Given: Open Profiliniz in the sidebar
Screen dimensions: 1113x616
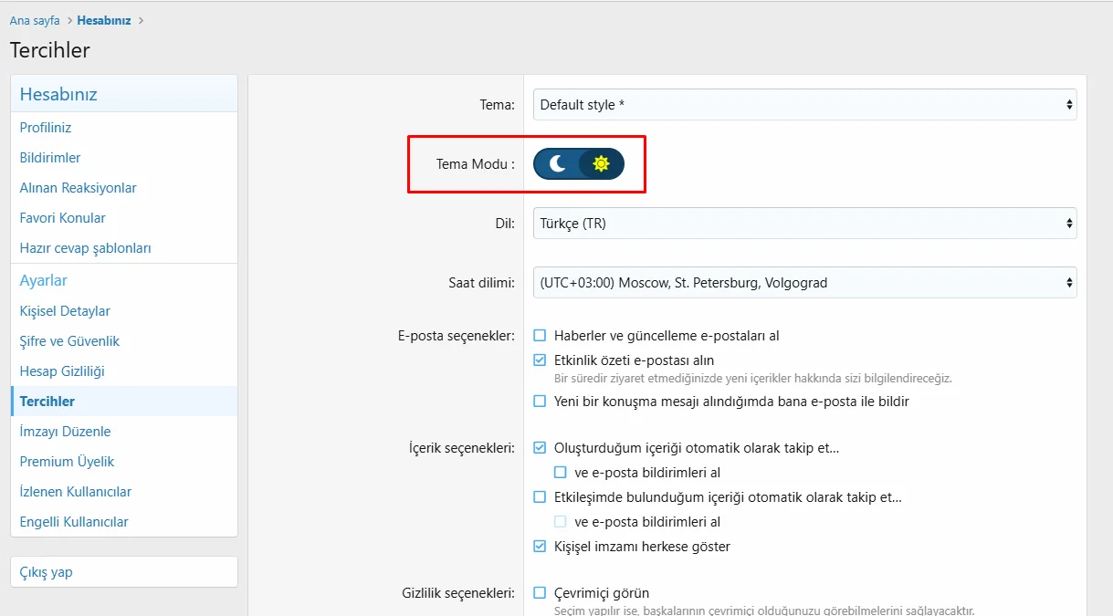Looking at the screenshot, I should coord(46,128).
